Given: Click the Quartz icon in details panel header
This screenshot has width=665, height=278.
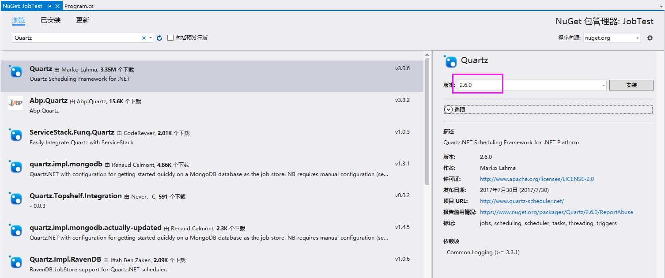Looking at the screenshot, I should [x=450, y=61].
